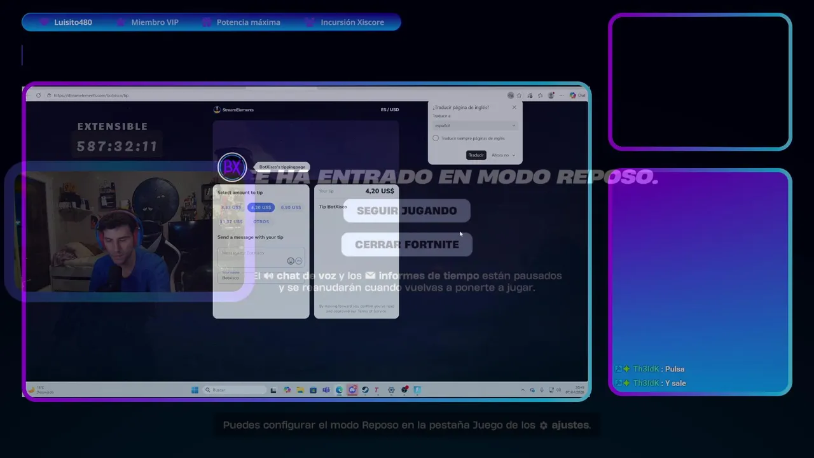Screen dimensions: 814x458
Task: Open the browser profile avatar icon
Action: pos(551,95)
